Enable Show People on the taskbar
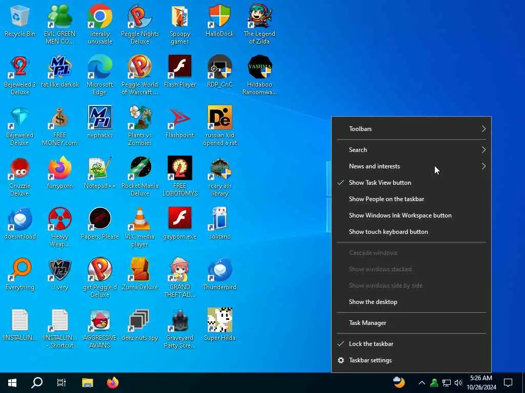 point(411,199)
